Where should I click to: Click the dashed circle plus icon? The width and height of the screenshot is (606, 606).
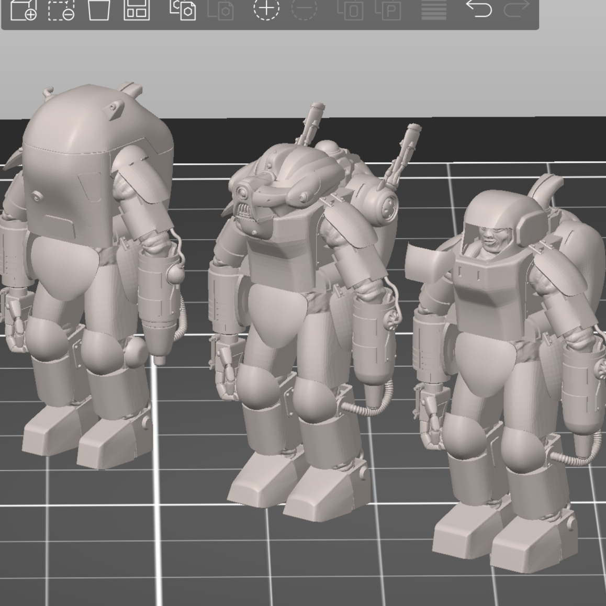(266, 8)
